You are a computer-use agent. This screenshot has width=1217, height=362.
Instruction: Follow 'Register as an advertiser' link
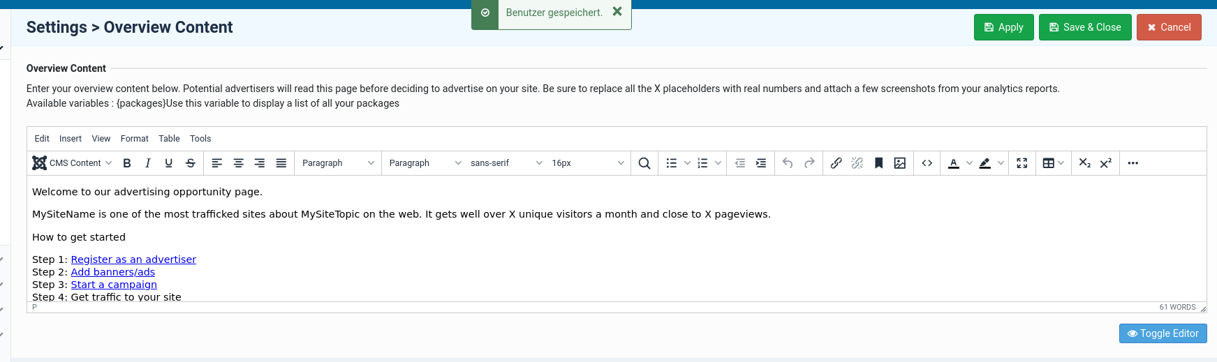point(133,259)
